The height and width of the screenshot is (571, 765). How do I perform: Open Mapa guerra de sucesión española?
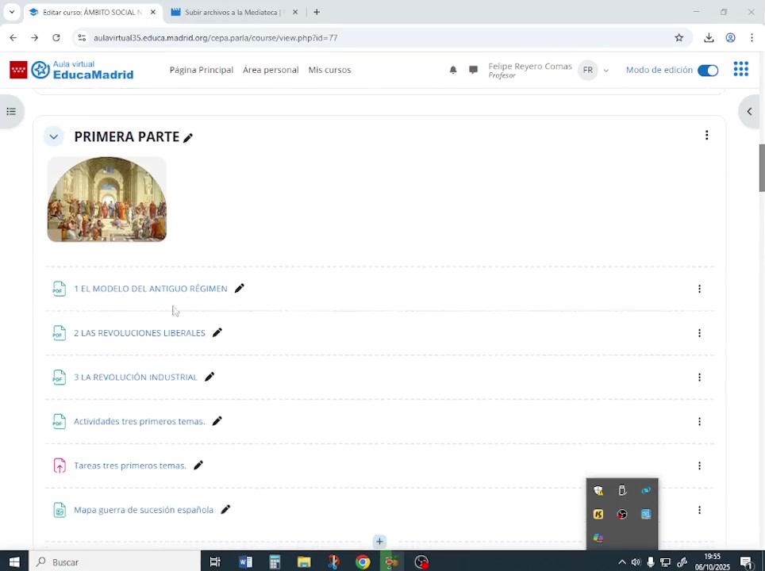point(144,510)
